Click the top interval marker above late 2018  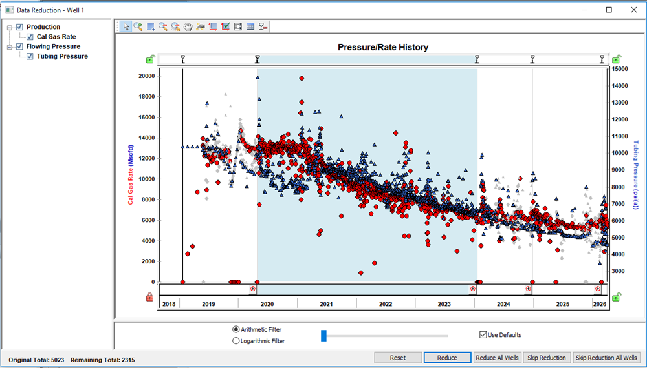[x=183, y=59]
